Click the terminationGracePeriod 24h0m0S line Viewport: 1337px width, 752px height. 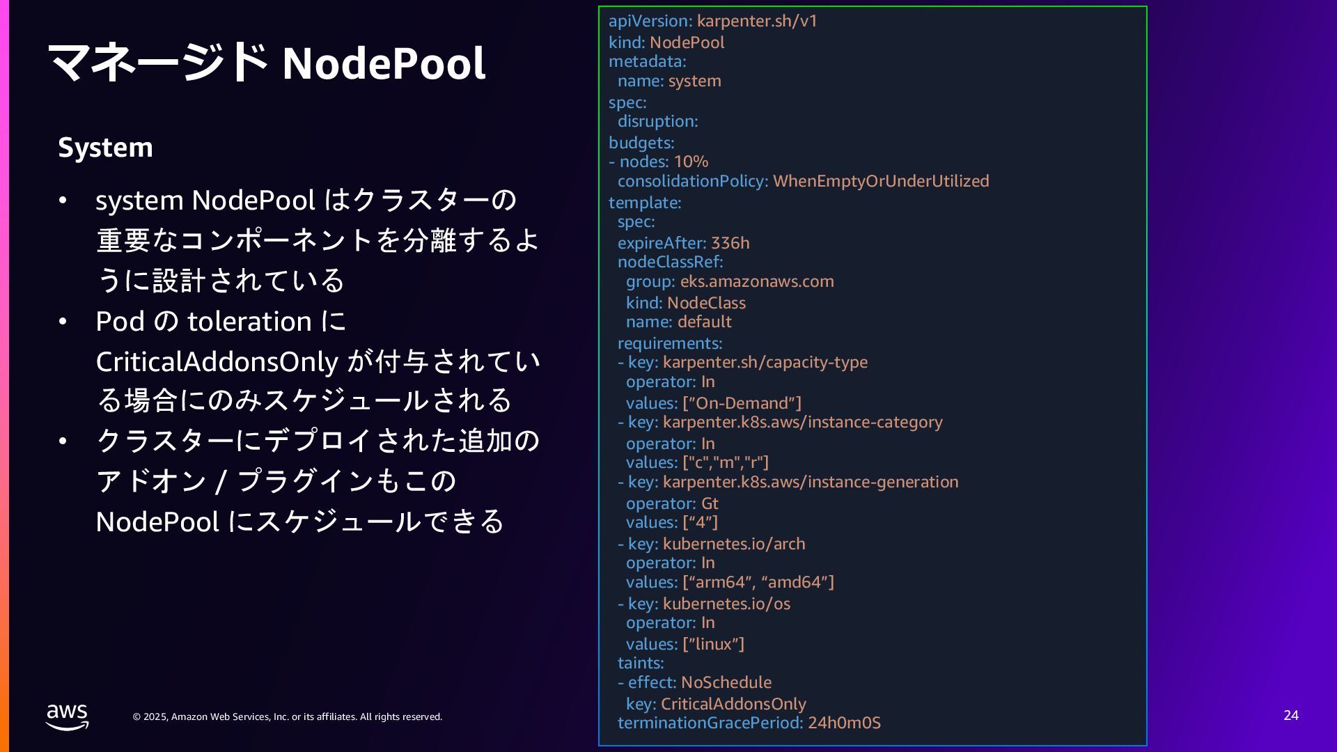[x=749, y=723]
